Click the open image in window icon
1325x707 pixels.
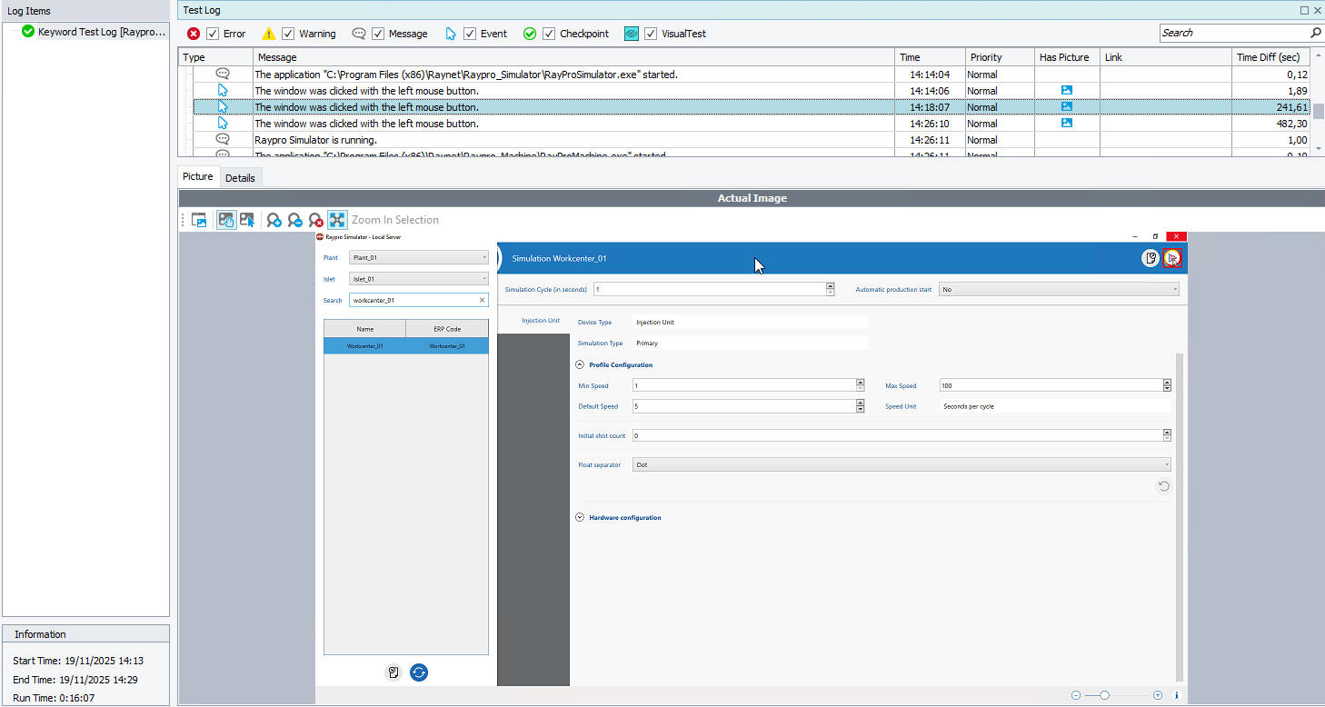tap(199, 220)
